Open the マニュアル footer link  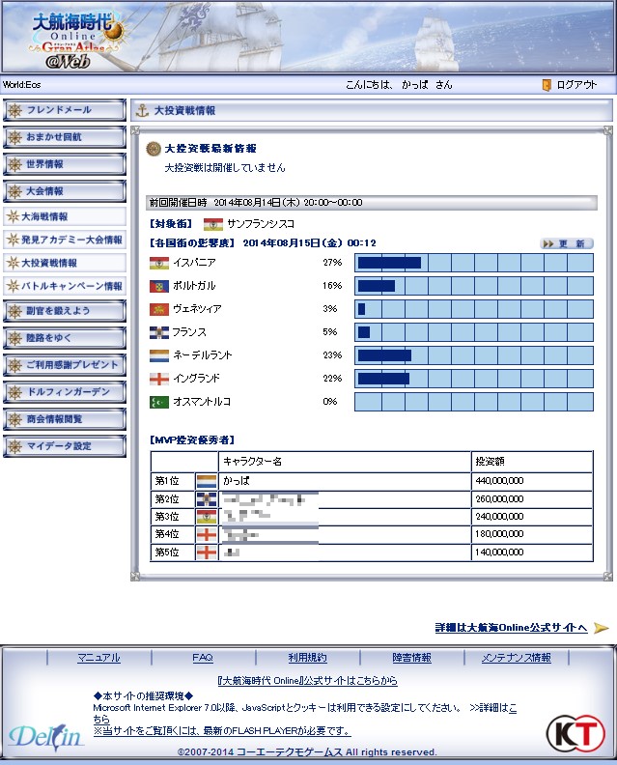tap(99, 658)
